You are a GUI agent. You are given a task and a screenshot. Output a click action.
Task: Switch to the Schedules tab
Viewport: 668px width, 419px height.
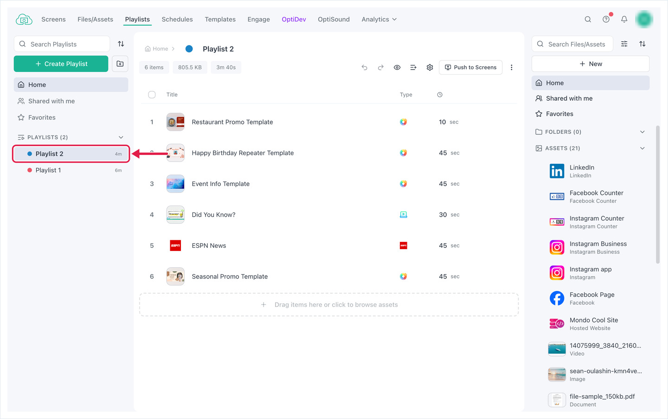177,19
